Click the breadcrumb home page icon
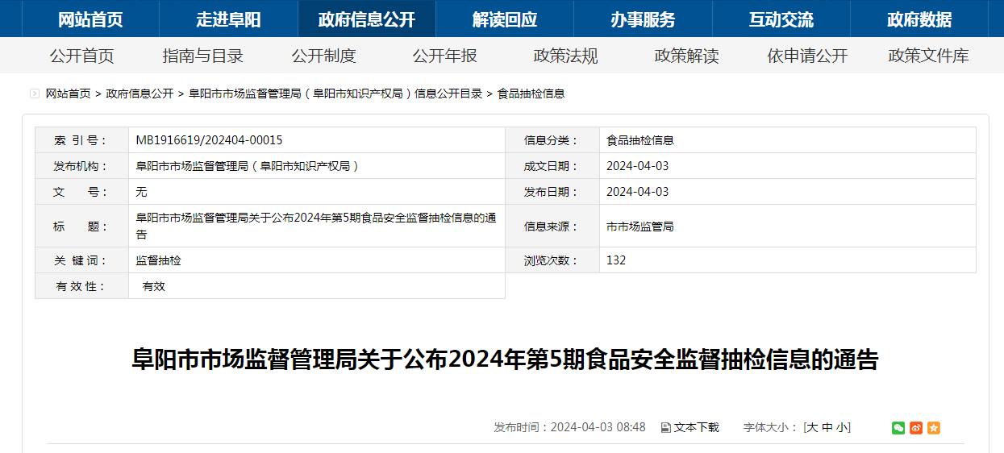Image resolution: width=1004 pixels, height=453 pixels. [x=35, y=94]
